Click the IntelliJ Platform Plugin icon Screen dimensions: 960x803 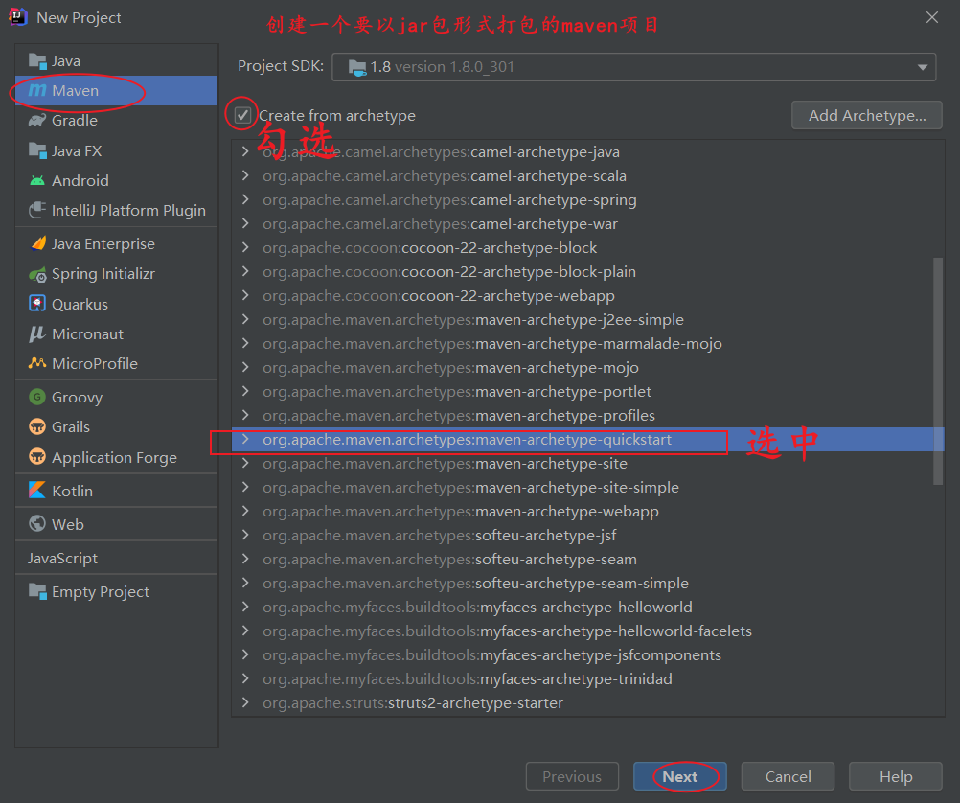37,210
